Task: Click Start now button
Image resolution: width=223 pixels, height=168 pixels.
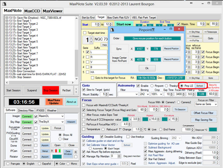Action: pyautogui.click(x=124, y=24)
